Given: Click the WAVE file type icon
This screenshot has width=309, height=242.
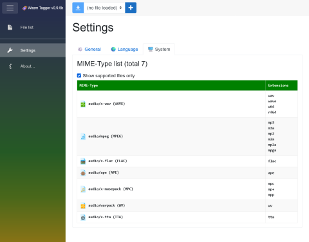Looking at the screenshot, I should pyautogui.click(x=83, y=104).
